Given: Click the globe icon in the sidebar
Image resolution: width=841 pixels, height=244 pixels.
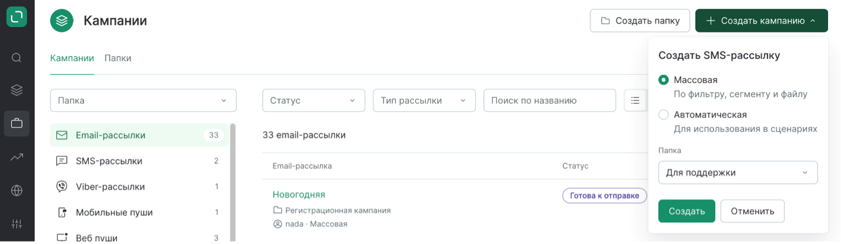Looking at the screenshot, I should pyautogui.click(x=16, y=190).
